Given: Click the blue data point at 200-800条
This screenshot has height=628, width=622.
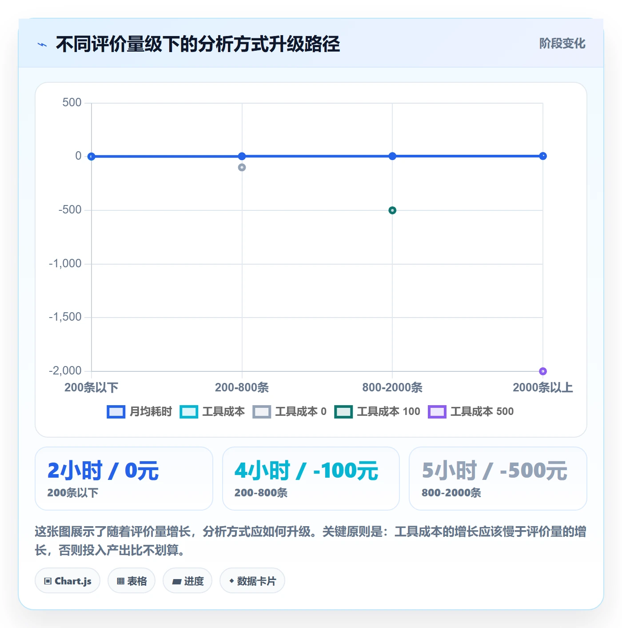Looking at the screenshot, I should click(x=242, y=156).
